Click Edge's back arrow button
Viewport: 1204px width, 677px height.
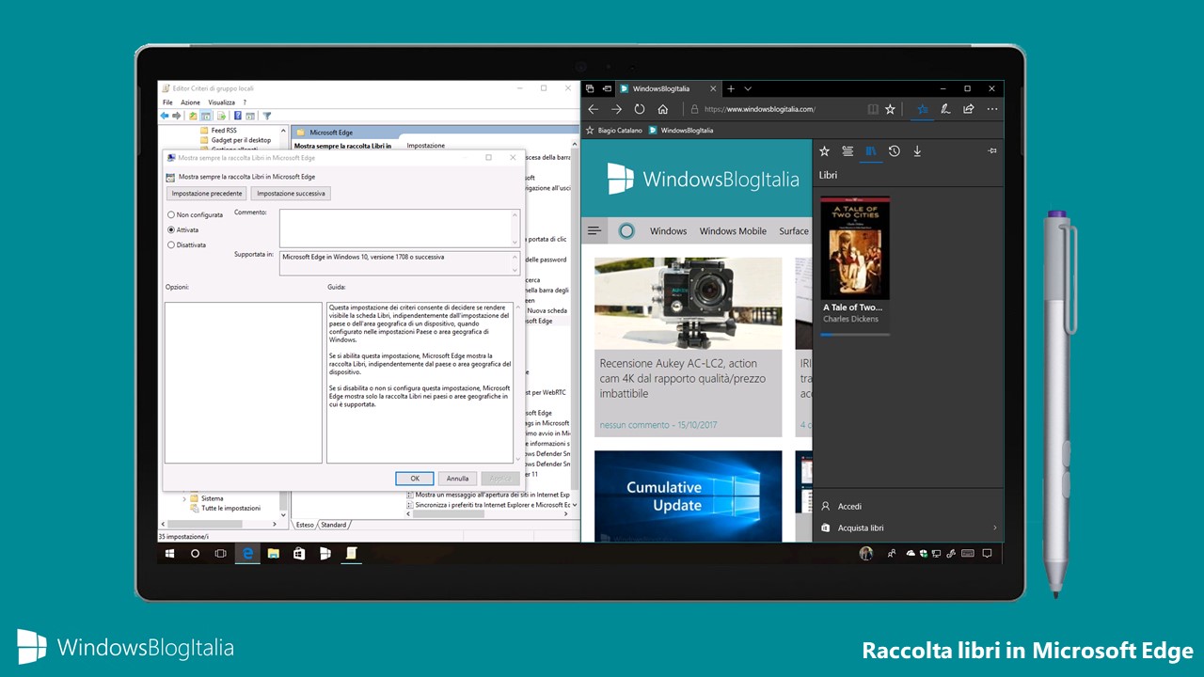[x=593, y=109]
